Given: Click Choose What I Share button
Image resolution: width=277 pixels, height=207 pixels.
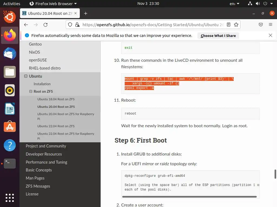Looking at the screenshot, I should click(218, 36).
